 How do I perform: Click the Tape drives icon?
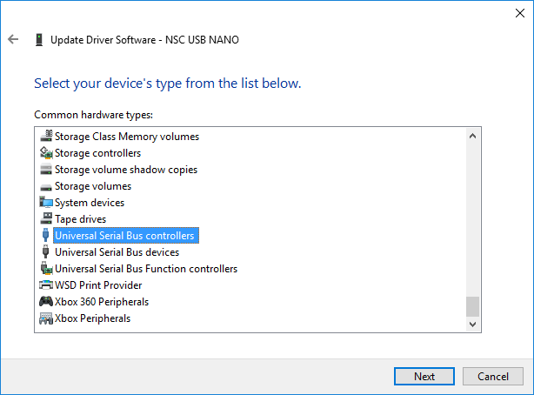[46, 218]
